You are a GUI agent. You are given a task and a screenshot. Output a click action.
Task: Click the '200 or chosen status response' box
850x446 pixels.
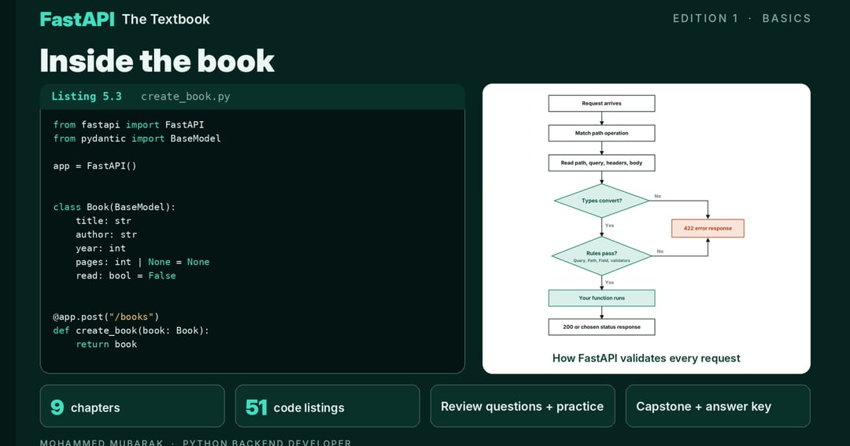pyautogui.click(x=602, y=326)
